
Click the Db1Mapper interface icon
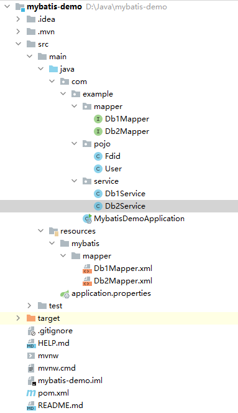98,119
